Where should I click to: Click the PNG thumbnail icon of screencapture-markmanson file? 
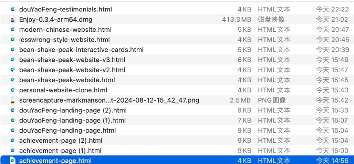[x=13, y=100]
